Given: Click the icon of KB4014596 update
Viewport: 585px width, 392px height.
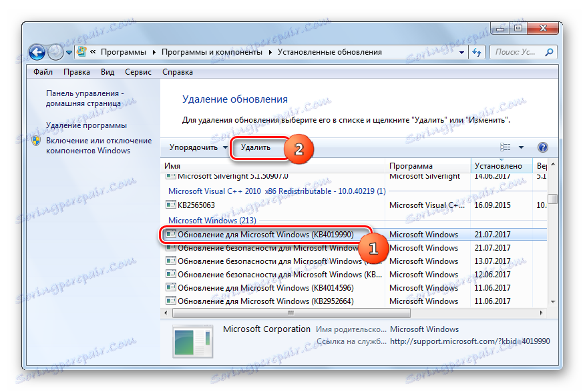Looking at the screenshot, I should (170, 287).
